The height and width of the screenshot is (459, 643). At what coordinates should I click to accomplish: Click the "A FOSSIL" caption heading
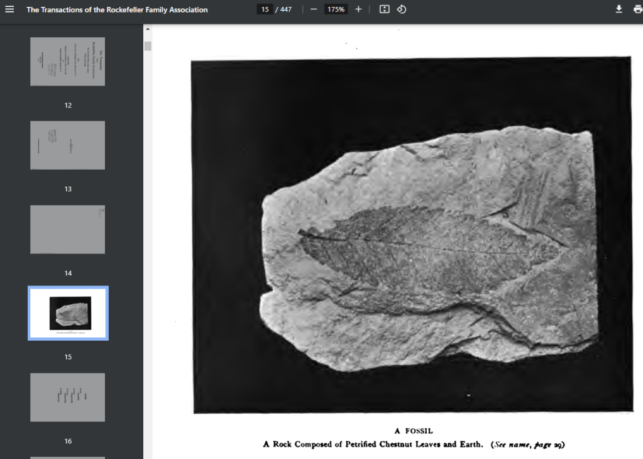[x=414, y=431]
